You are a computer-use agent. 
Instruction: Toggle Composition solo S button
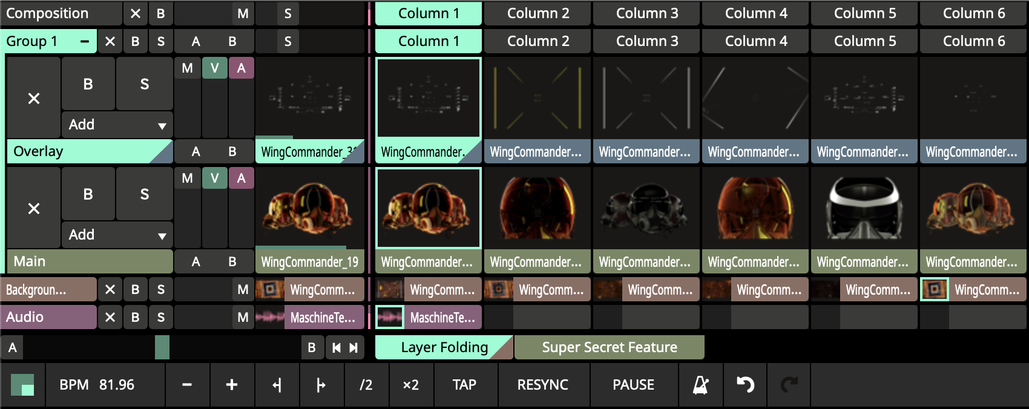(x=288, y=13)
